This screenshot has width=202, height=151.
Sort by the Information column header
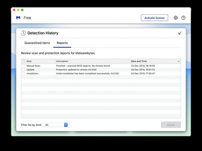(x=93, y=61)
